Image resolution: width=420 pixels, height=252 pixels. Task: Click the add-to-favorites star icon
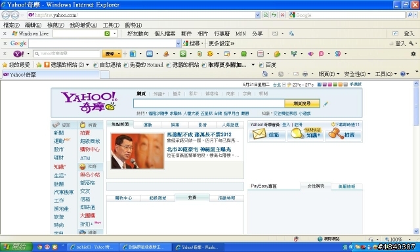pyautogui.click(x=39, y=65)
